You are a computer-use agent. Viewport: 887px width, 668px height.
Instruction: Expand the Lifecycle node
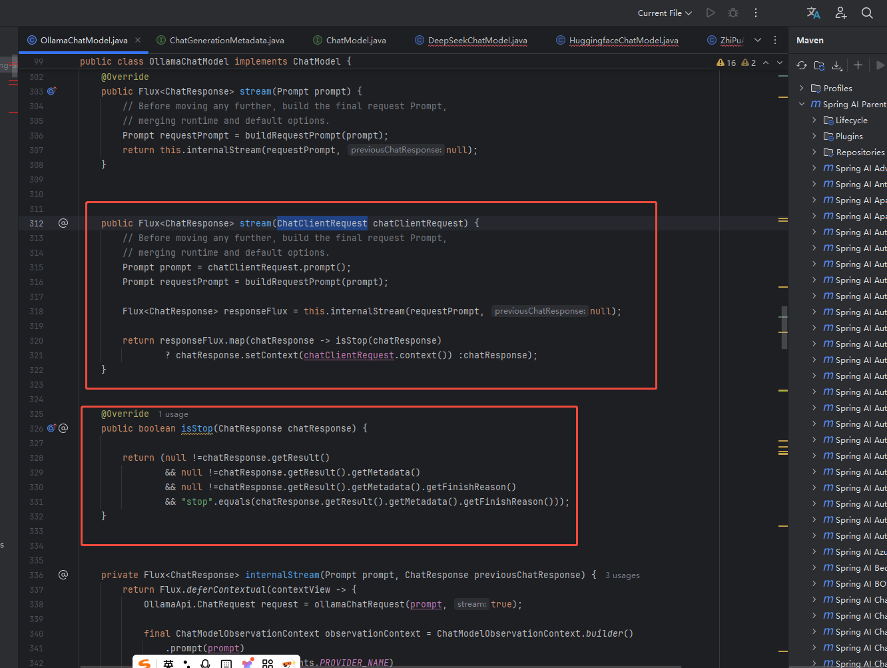[814, 120]
